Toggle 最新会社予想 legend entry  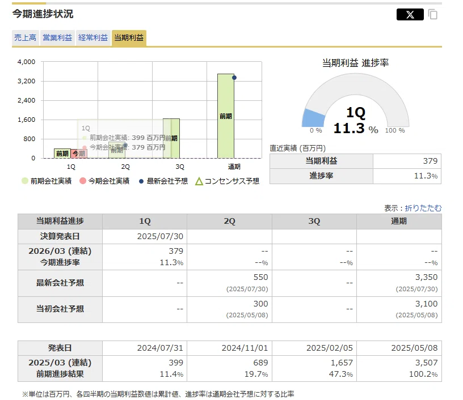tap(163, 181)
